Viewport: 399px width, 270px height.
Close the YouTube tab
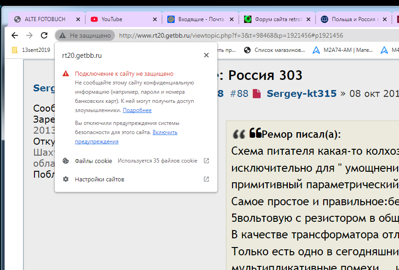[154, 19]
